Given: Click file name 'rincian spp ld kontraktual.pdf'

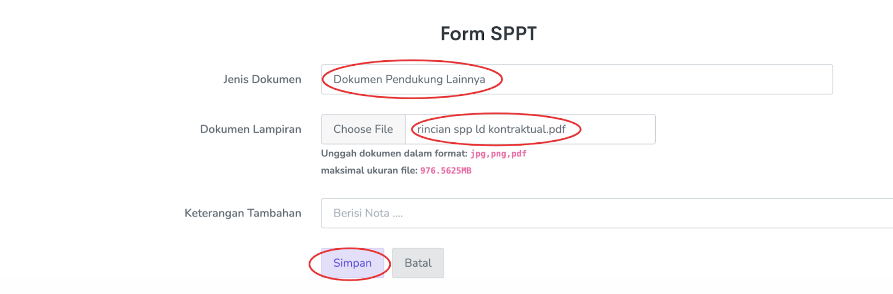Looking at the screenshot, I should (x=491, y=129).
